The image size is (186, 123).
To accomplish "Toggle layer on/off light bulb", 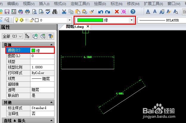I will coord(16,20).
